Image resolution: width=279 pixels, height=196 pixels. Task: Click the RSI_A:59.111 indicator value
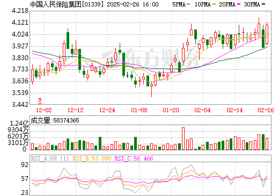[50, 158]
